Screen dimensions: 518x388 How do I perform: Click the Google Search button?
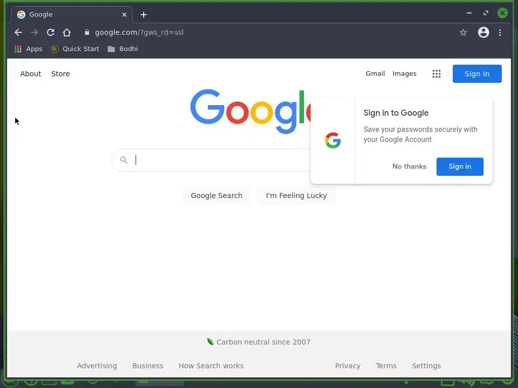coord(217,196)
